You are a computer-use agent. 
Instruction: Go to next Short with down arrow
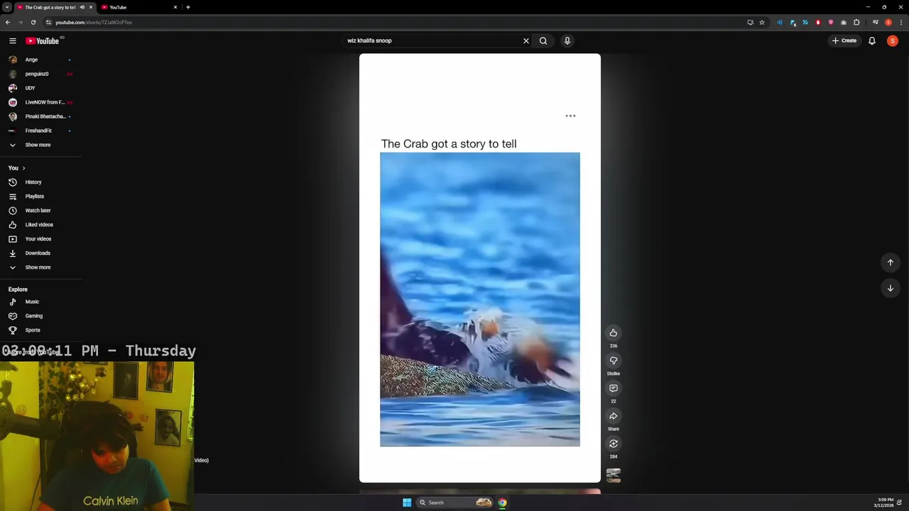point(891,288)
